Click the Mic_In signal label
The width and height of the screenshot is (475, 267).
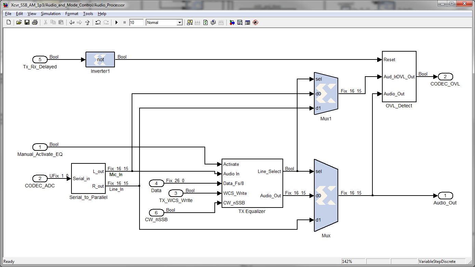(x=116, y=175)
